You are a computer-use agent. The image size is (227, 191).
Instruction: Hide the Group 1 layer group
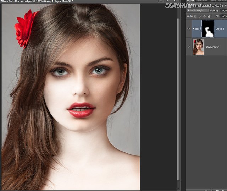[x=189, y=29]
